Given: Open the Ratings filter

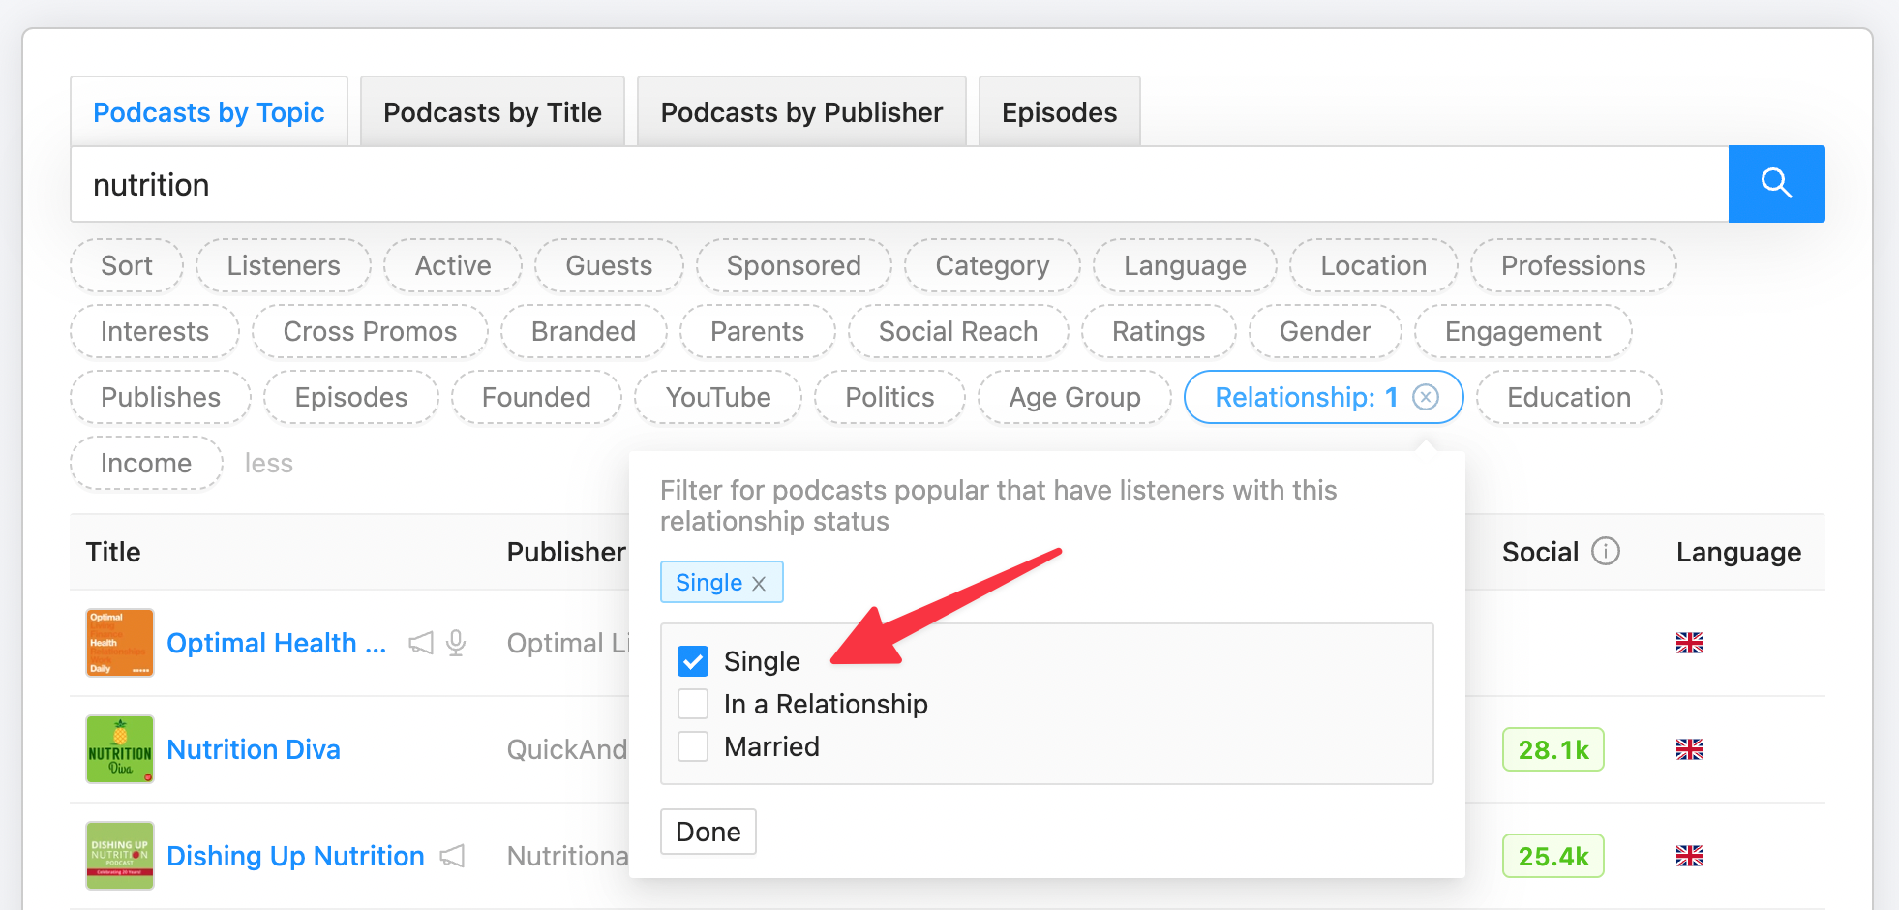Looking at the screenshot, I should coord(1159,331).
